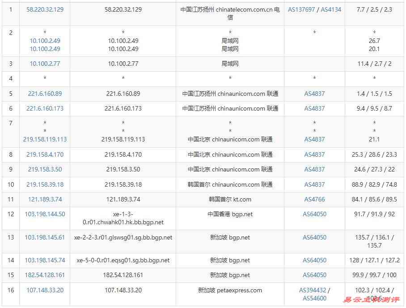Open AS4837 link in the 221.6.160.173 row

[x=314, y=109]
